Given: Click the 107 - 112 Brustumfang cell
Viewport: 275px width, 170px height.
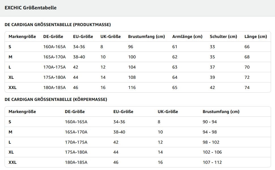Looking at the screenshot, I should (212, 162).
